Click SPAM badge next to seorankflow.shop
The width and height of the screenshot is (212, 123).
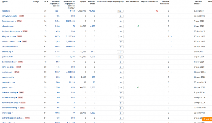click(x=22, y=108)
